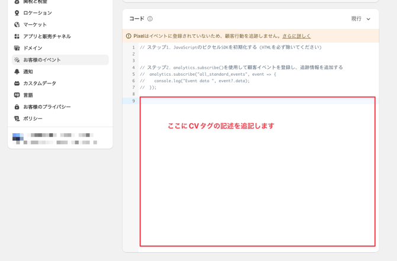
Task: Click the blurred store account info in sidebar
Action: (x=53, y=138)
